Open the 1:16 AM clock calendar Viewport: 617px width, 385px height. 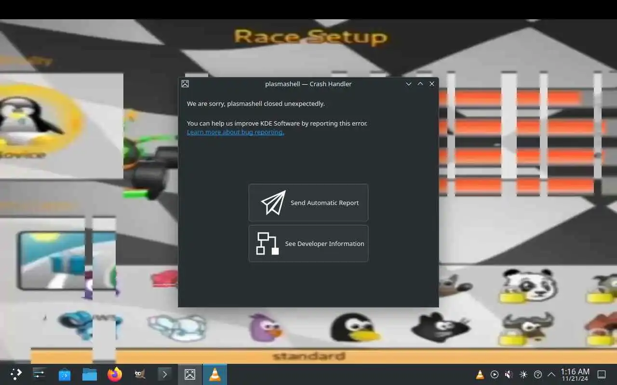click(575, 374)
